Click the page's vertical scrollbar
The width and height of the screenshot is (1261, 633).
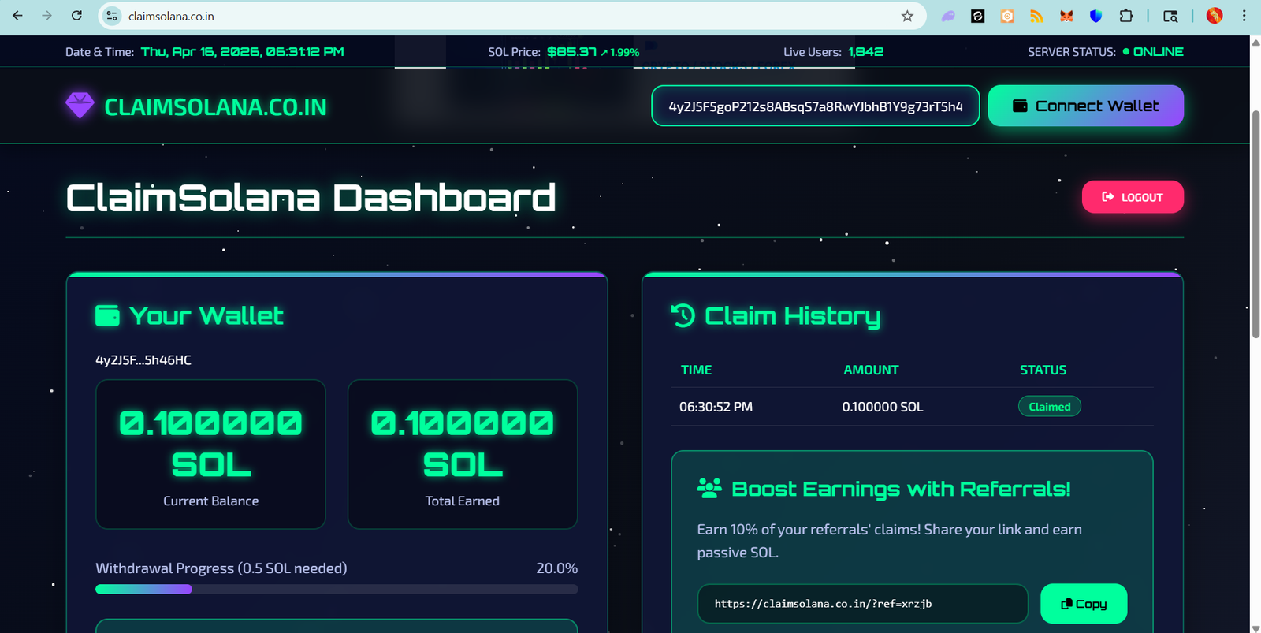click(1255, 225)
